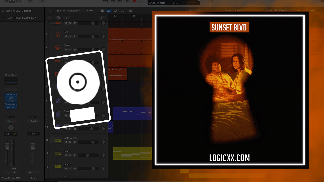Enable Flex with the flex button
Image resolution: width=324 pixels, height=182 pixels.
point(123,11)
